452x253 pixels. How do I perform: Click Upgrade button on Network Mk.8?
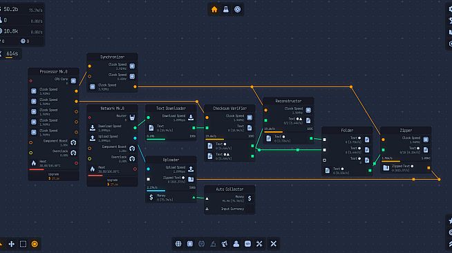click(x=112, y=182)
